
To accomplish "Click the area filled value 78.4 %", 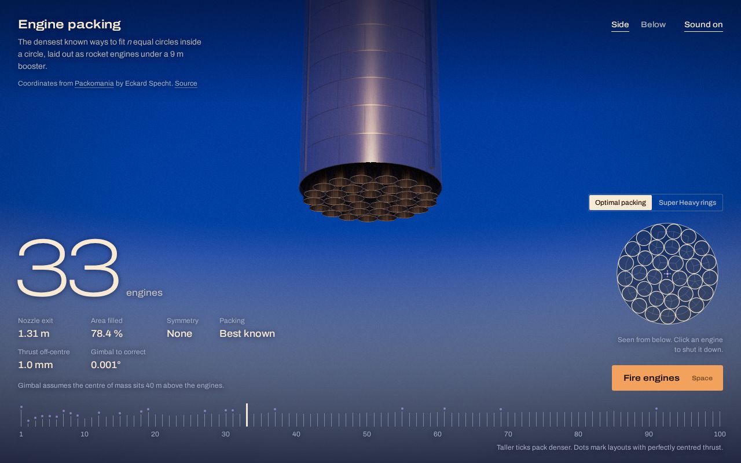I will pyautogui.click(x=107, y=333).
